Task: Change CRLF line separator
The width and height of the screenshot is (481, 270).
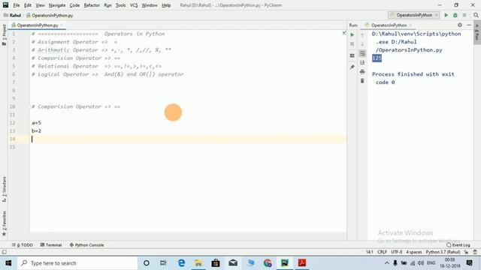Action: [x=382, y=252]
